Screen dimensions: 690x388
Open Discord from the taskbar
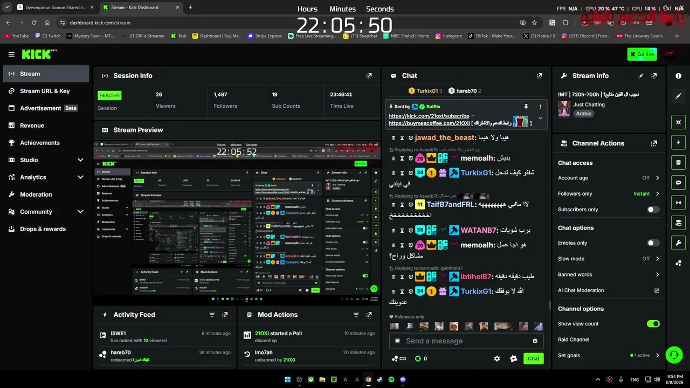[403, 379]
